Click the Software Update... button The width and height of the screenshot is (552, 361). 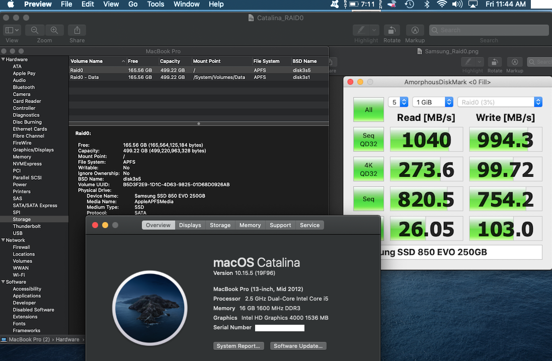[298, 346]
